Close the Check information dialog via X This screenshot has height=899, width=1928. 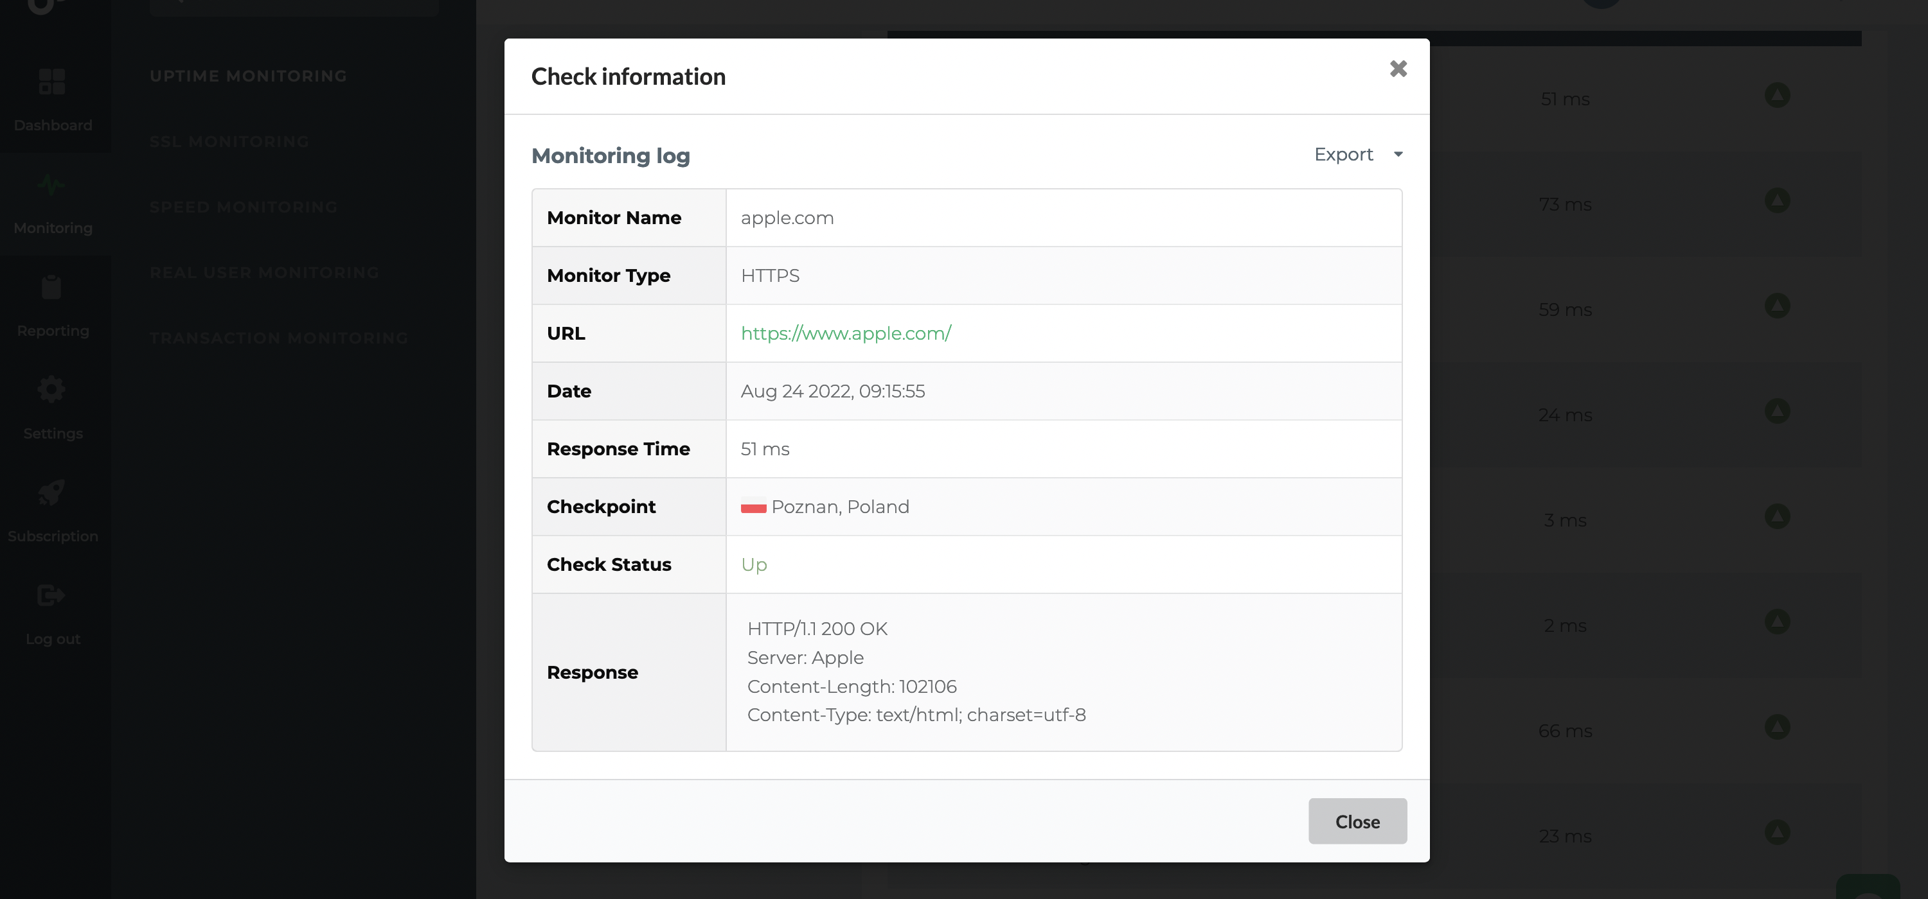pyautogui.click(x=1397, y=69)
